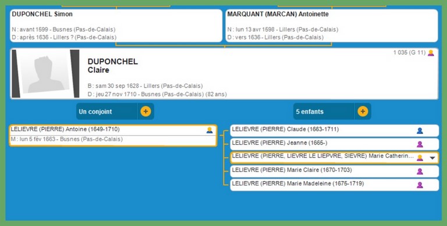Select child LELIEVRE (PIERRE) Claude (1663-1711)

335,131
